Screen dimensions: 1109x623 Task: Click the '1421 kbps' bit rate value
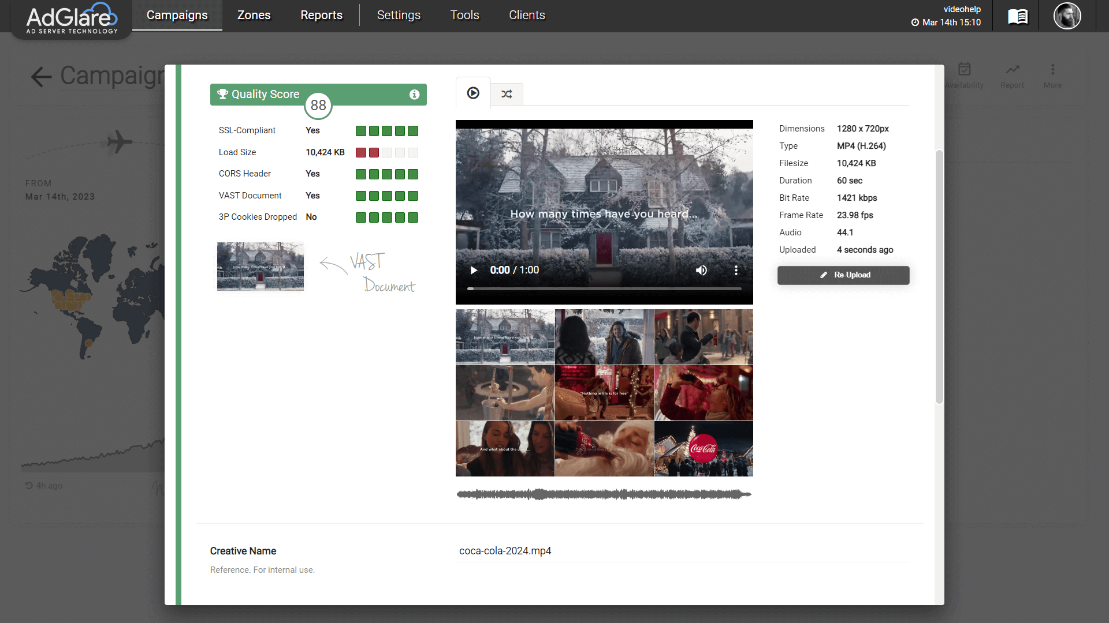857,198
